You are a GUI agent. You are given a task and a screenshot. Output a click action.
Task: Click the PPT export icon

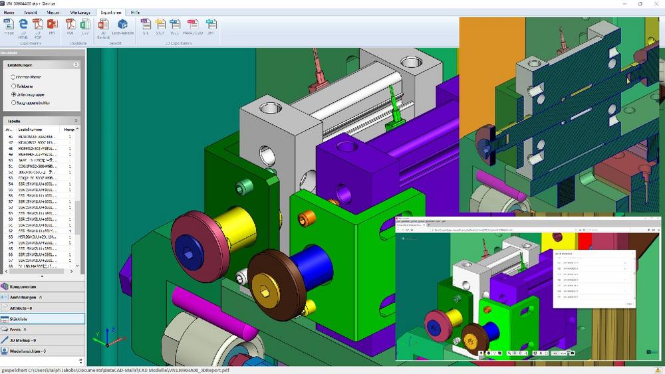pyautogui.click(x=52, y=27)
